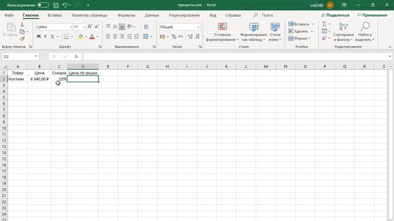This screenshot has height=221, width=394.
Task: Toggle align text left
Action: 108,37
